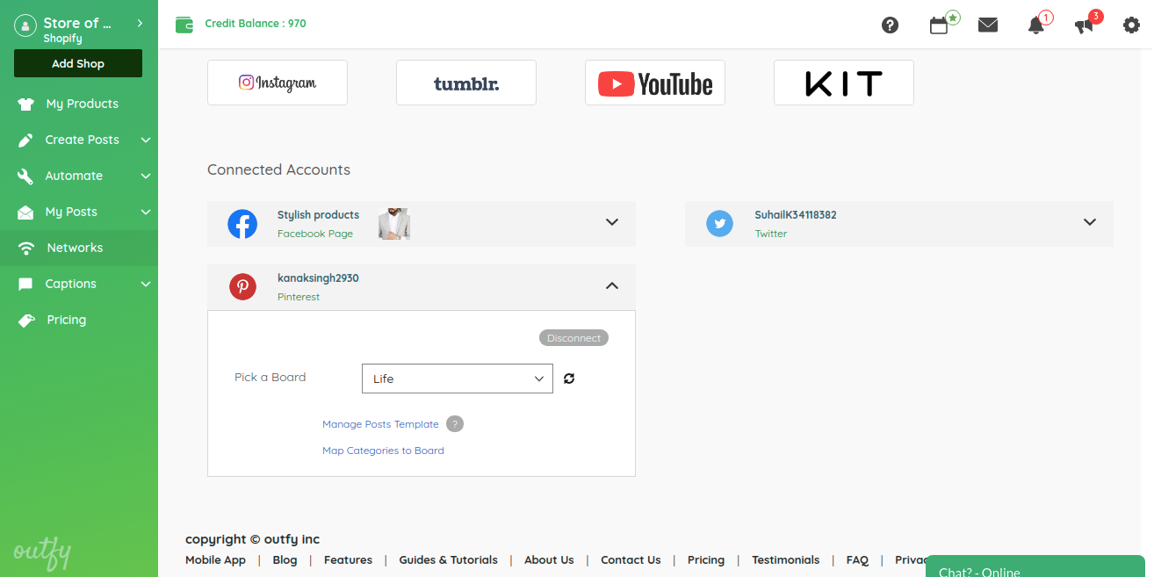Open the notifications bell icon
Image resolution: width=1154 pixels, height=577 pixels.
coord(1036,25)
